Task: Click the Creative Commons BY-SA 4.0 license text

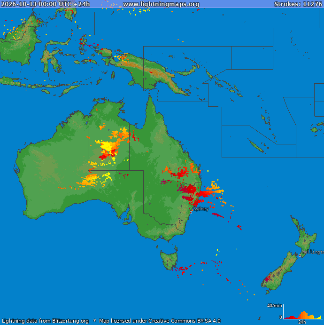Action: click(160, 321)
